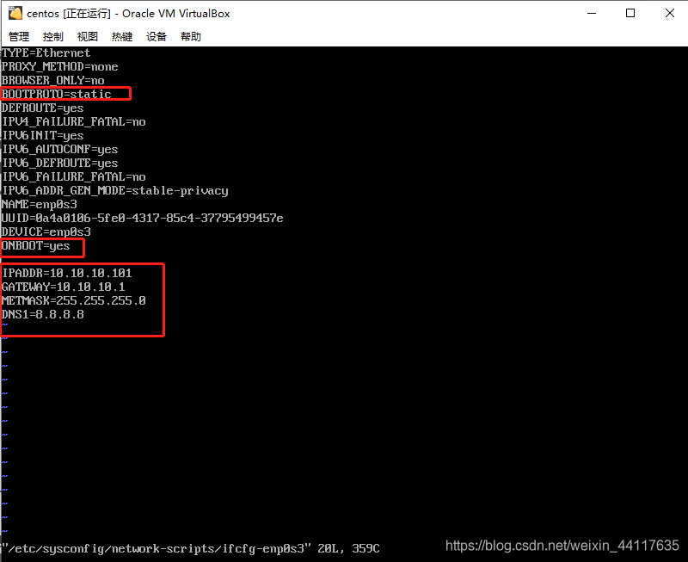688x562 pixels.
Task: Click the ONBOOT=yes line
Action: [36, 245]
